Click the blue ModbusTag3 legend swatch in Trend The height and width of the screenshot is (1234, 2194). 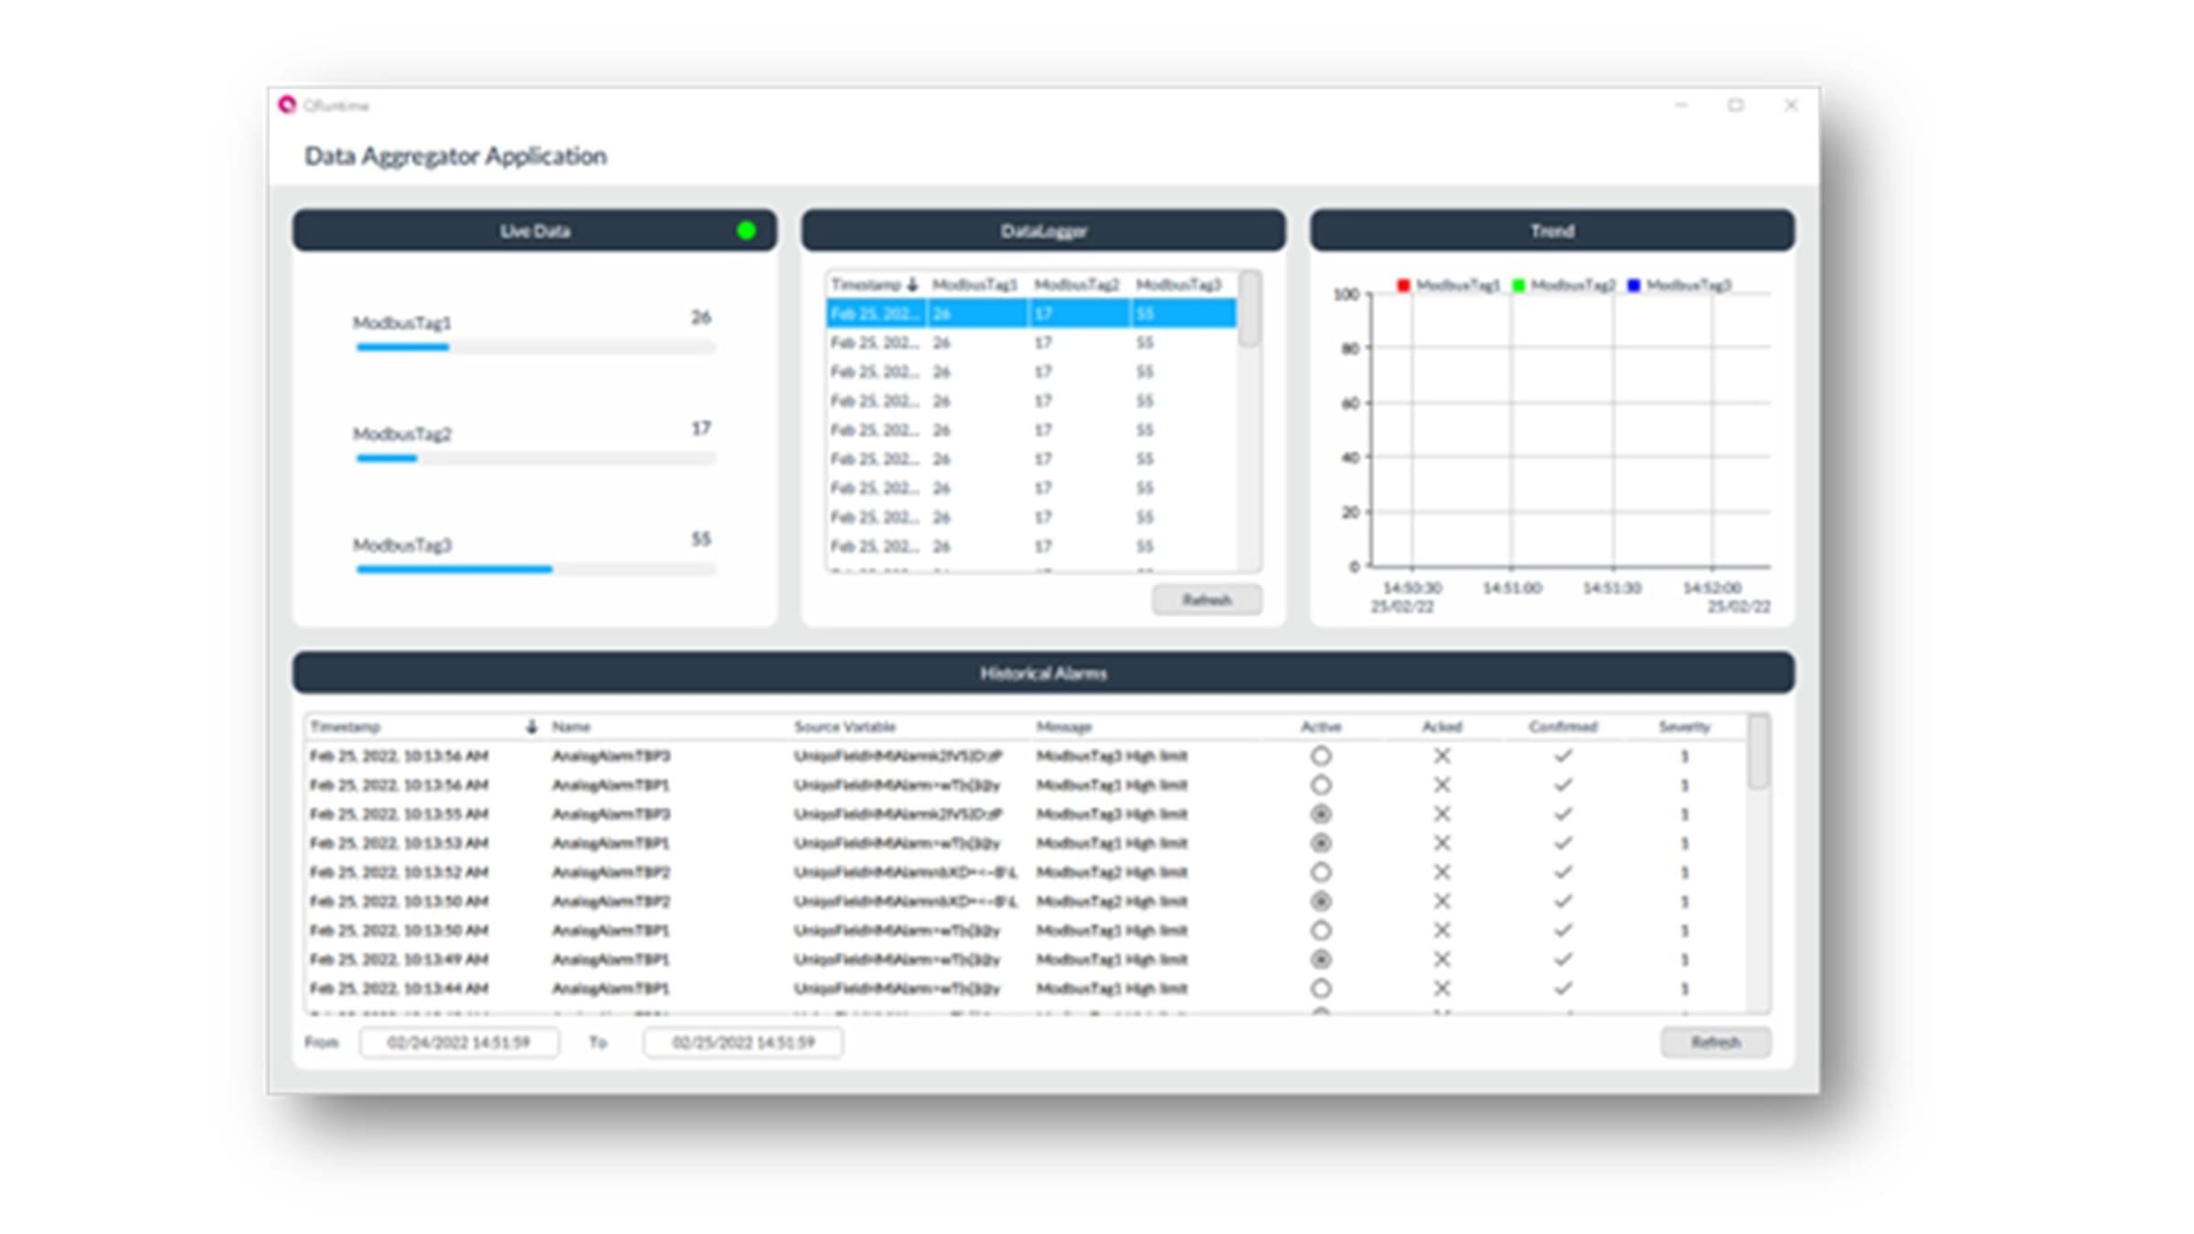[1634, 285]
